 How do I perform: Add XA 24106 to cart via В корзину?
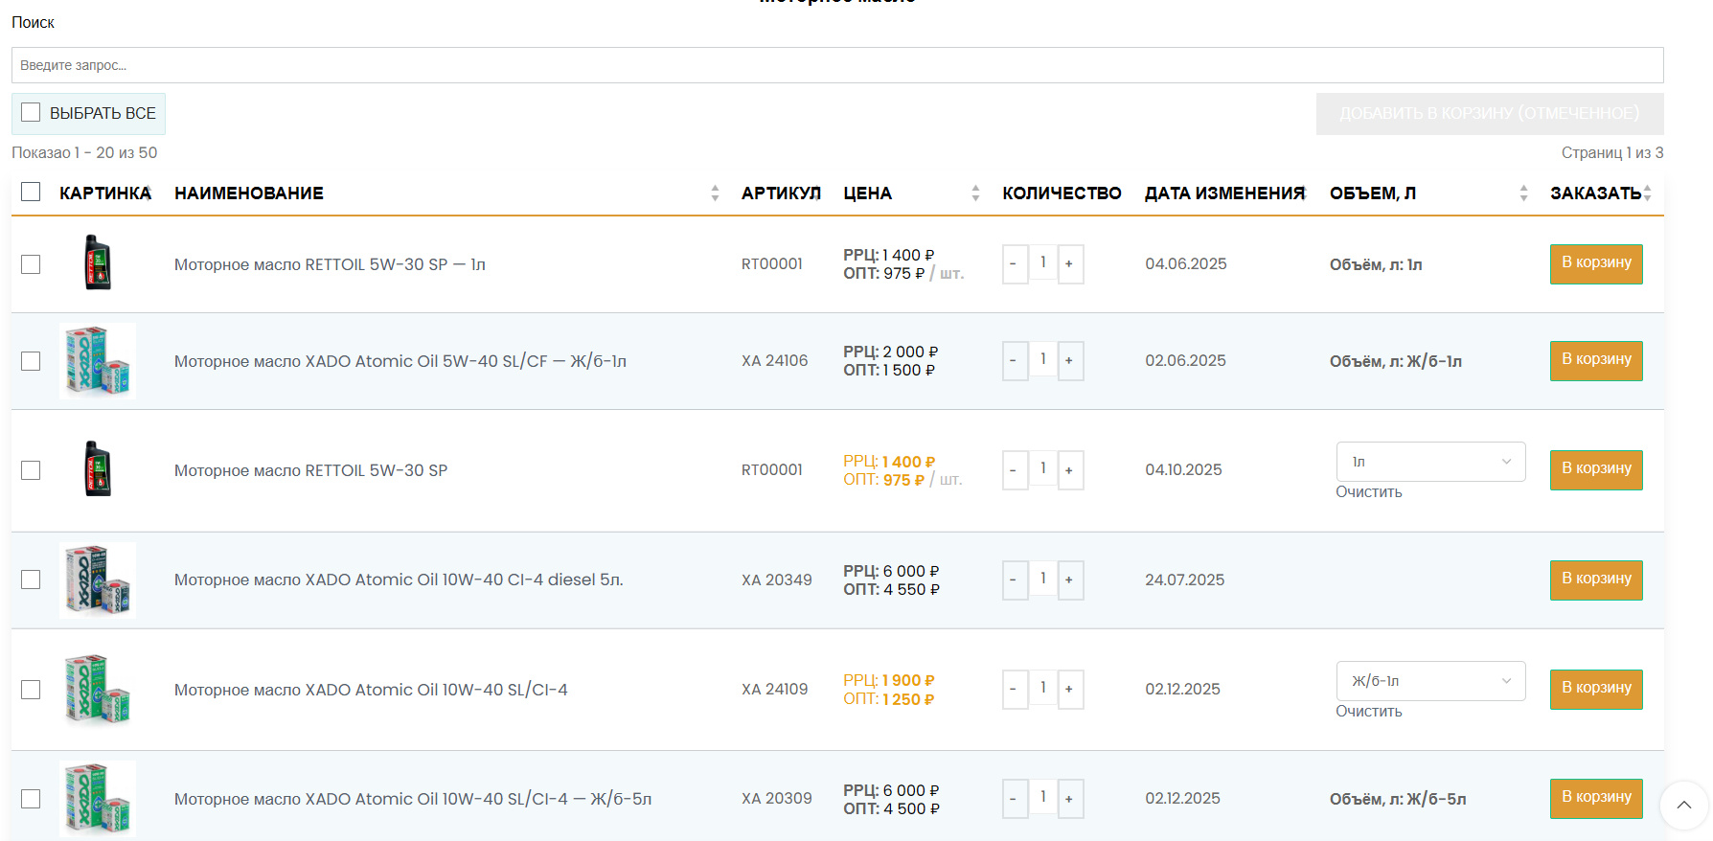pyautogui.click(x=1596, y=360)
